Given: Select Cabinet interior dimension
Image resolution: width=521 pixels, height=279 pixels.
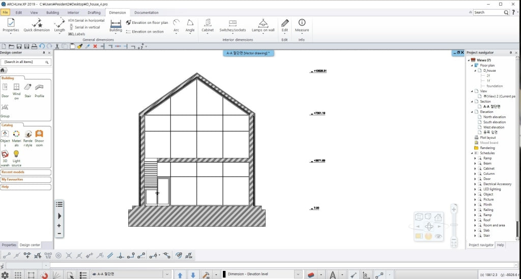Looking at the screenshot, I should point(208,25).
